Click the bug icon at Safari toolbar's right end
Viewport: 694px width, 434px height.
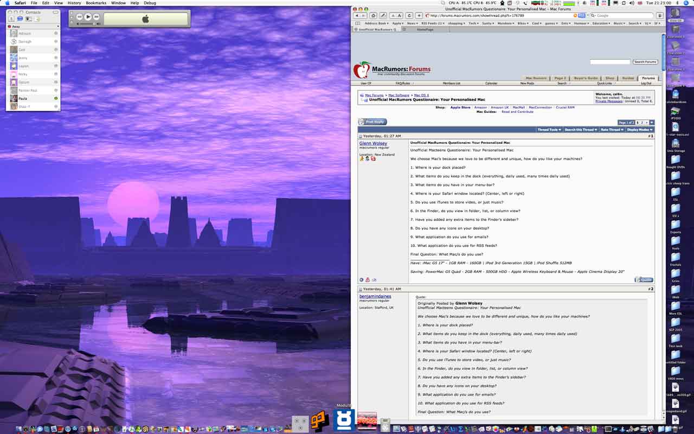(660, 16)
